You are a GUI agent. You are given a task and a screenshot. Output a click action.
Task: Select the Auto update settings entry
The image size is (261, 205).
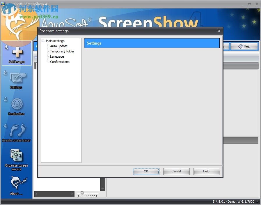click(58, 46)
